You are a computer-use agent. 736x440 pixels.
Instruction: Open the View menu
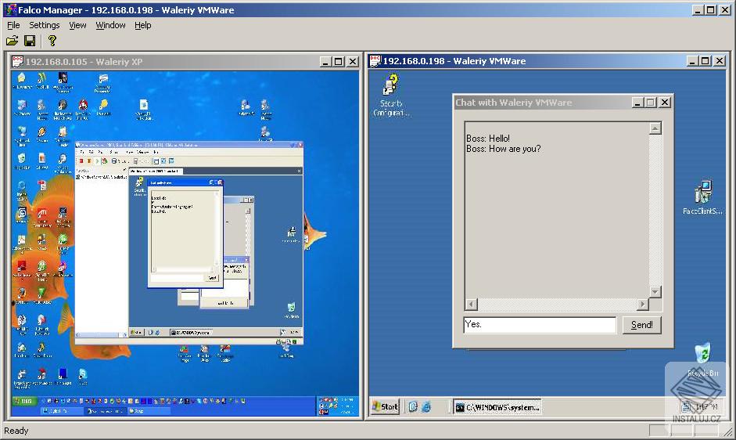tap(77, 25)
